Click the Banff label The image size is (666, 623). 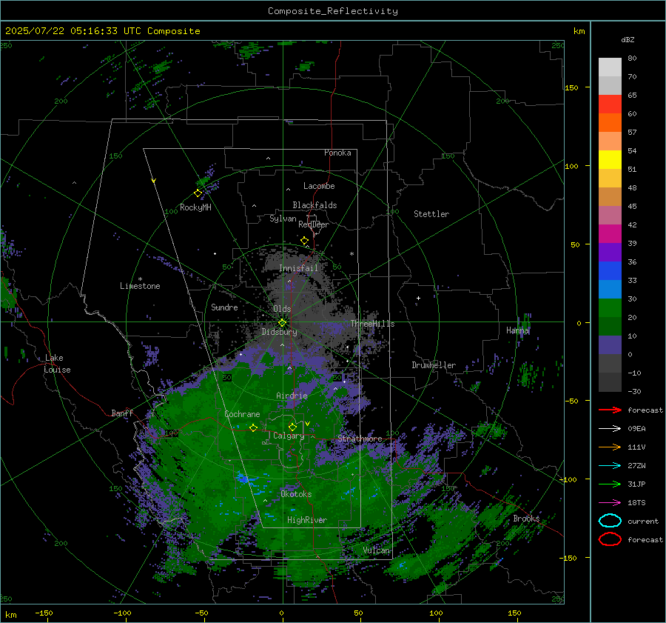tap(122, 413)
